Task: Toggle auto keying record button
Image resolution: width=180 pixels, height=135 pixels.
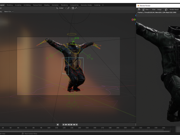Action: tap(58, 124)
